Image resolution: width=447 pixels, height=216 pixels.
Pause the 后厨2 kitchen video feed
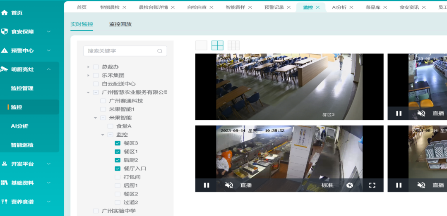(x=207, y=185)
